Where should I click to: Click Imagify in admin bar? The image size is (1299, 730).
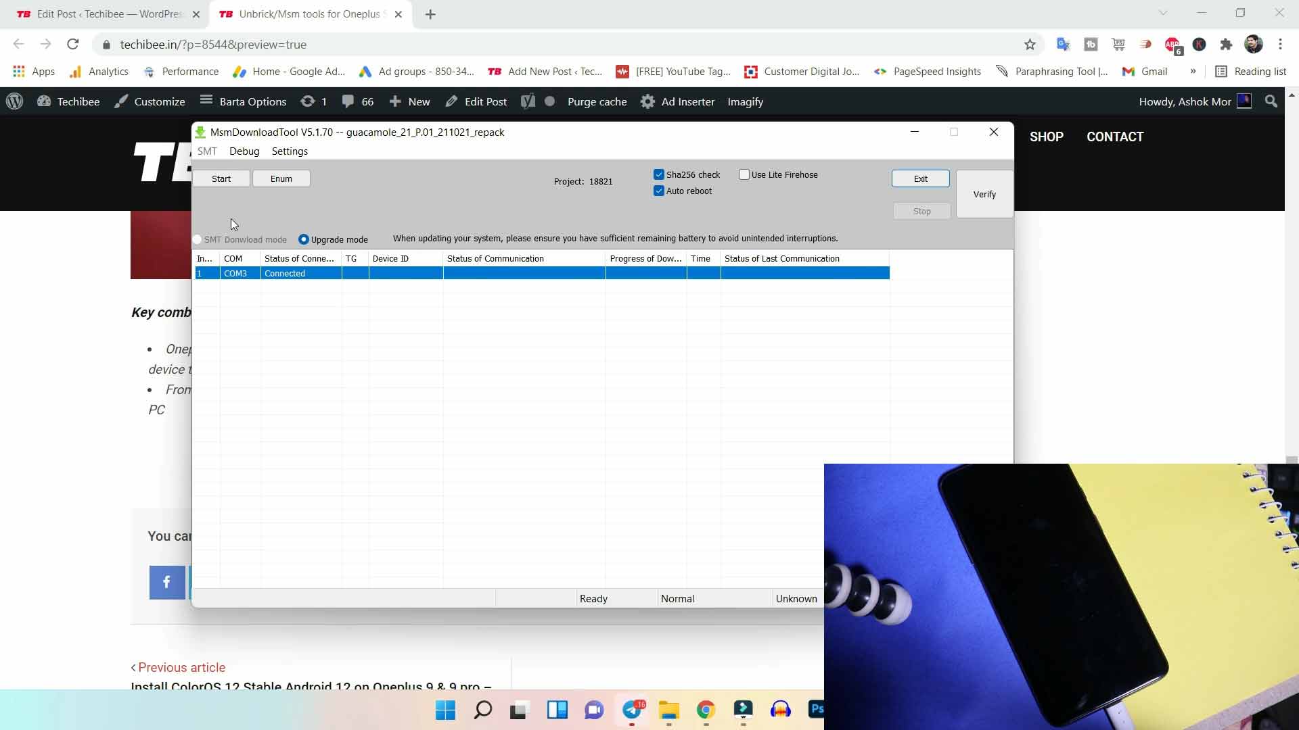(745, 101)
